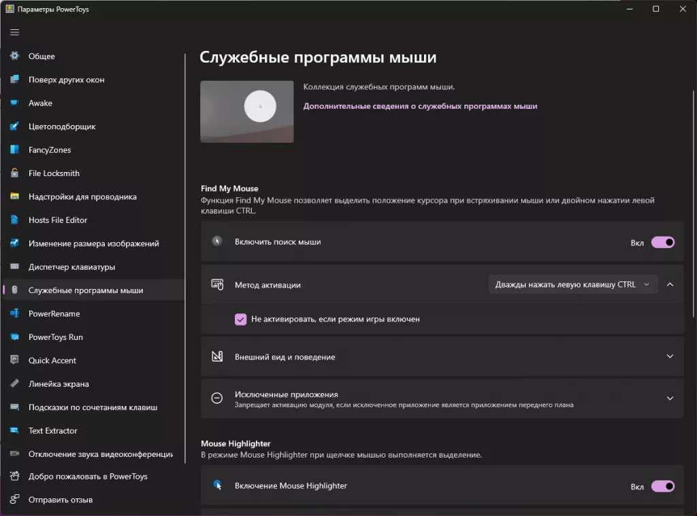Viewport: 697px width, 516px height.
Task: Open the PowerRename settings page
Action: click(54, 313)
